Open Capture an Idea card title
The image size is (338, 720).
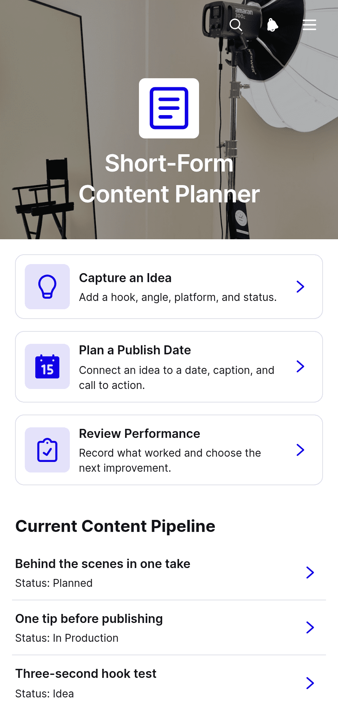[125, 278]
